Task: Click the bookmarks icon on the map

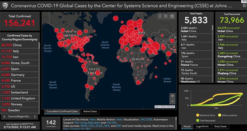Action: tap(160, 16)
